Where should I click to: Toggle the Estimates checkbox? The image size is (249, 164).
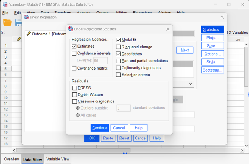[x=74, y=46]
